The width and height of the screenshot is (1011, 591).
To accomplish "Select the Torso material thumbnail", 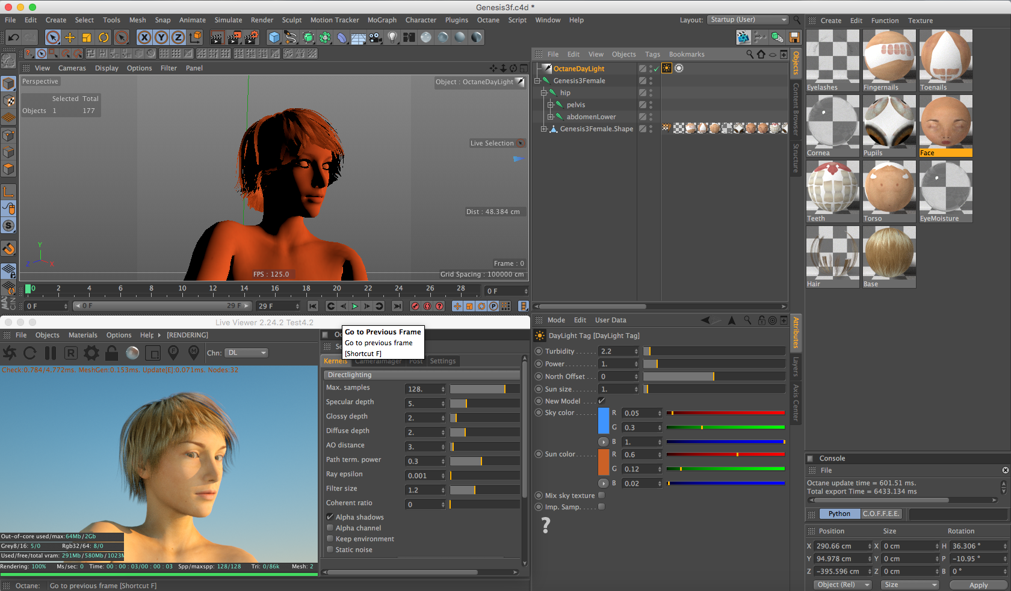I will [889, 188].
